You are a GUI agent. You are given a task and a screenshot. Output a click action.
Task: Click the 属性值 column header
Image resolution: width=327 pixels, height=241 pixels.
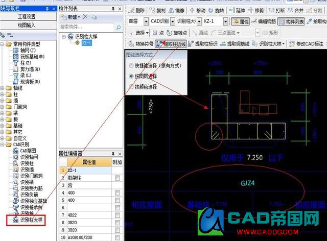[89, 162]
